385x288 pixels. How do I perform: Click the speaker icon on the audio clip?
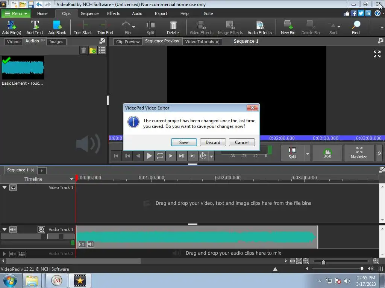(x=91, y=244)
